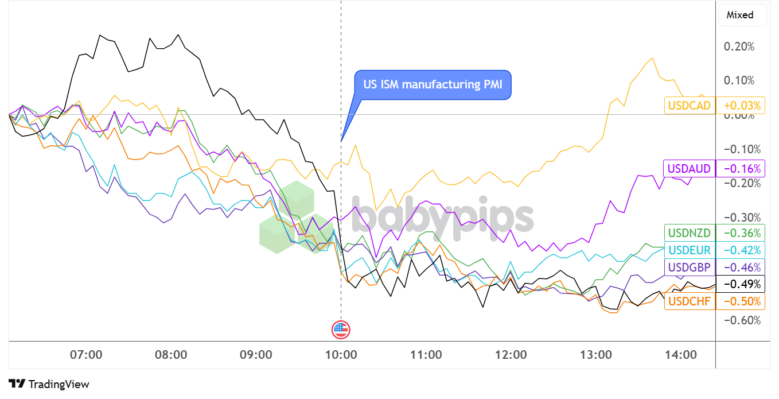Click the TradingView logo
The image size is (779, 399).
49,384
